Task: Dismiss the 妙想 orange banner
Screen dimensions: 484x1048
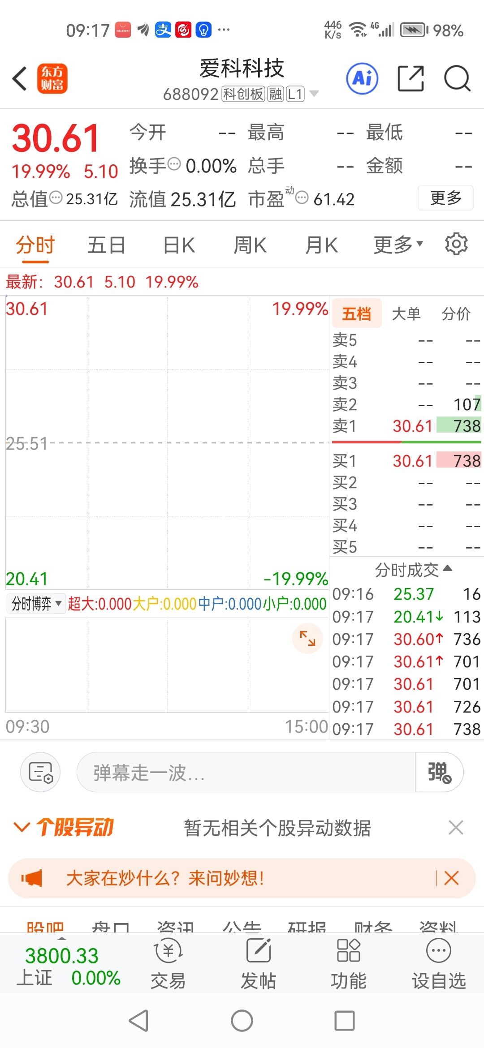Action: pos(451,878)
